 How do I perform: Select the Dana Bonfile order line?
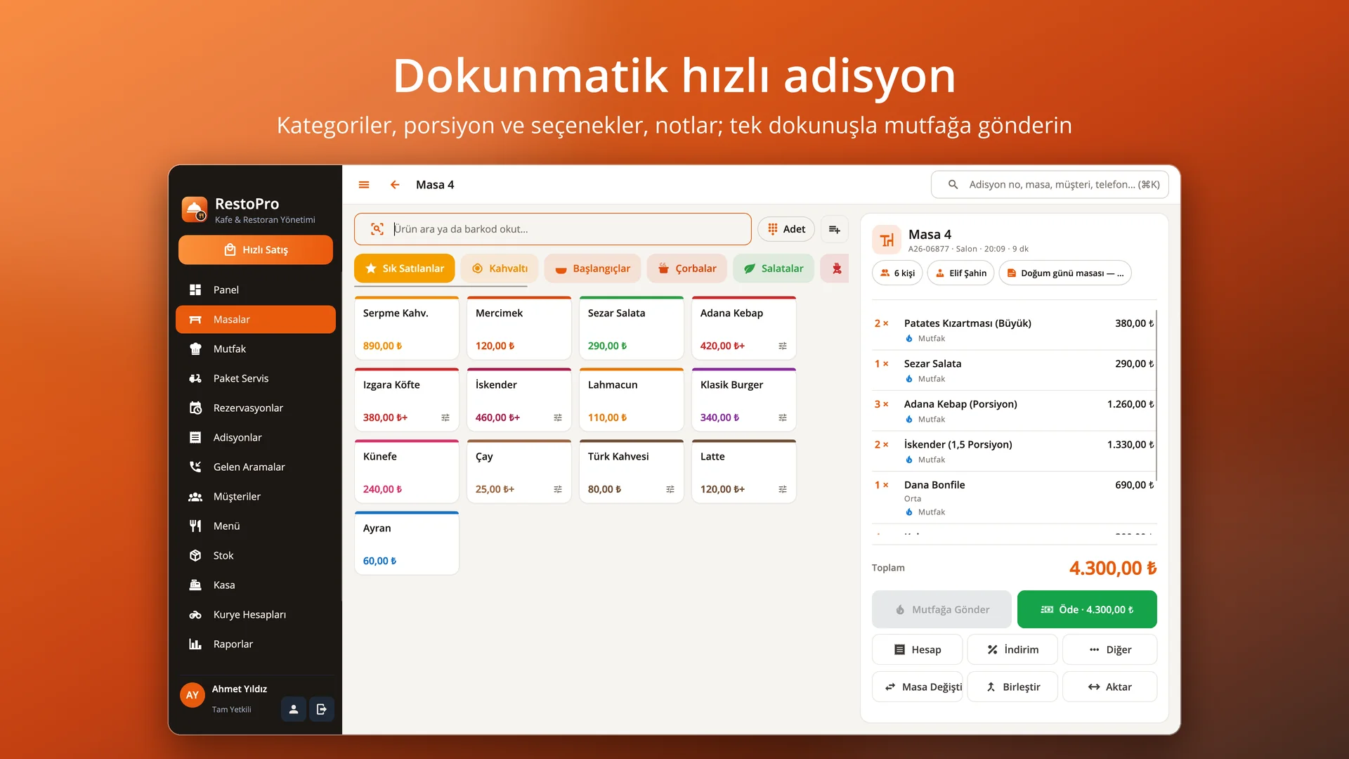(x=1014, y=498)
